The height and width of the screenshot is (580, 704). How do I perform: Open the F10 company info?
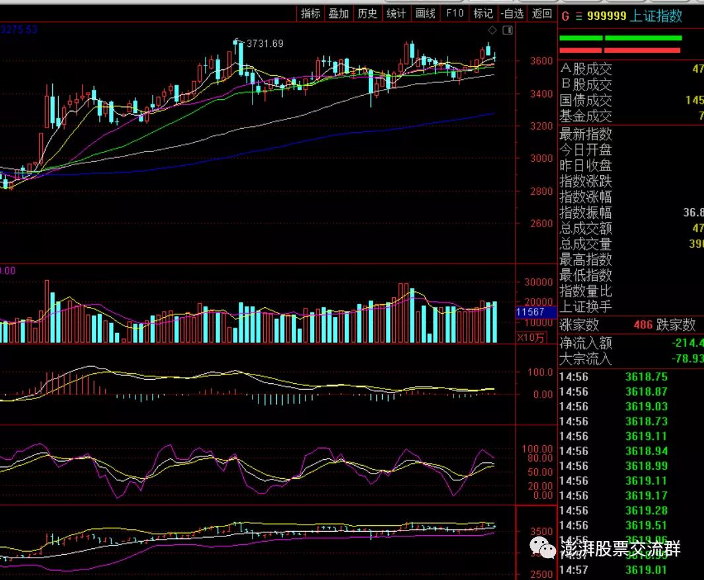454,13
